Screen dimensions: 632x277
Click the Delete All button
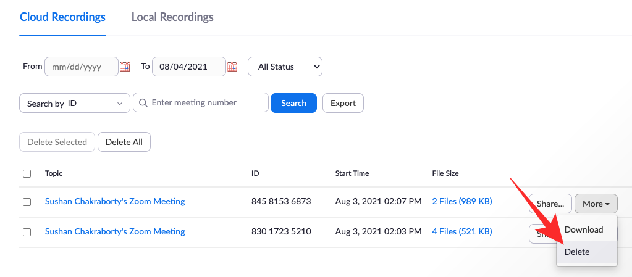click(124, 142)
